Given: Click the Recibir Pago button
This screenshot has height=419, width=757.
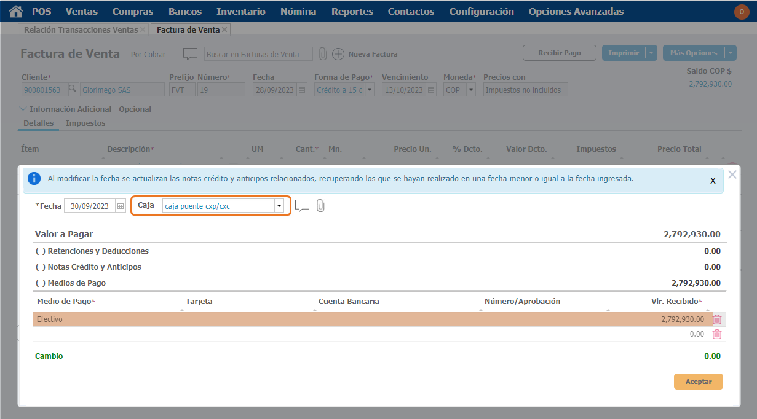Looking at the screenshot, I should click(x=559, y=53).
